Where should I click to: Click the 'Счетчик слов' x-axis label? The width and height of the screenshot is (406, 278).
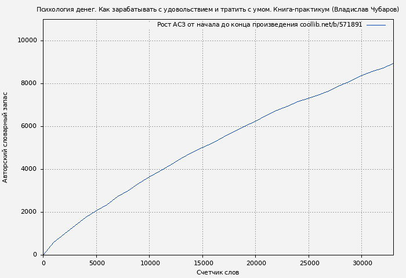tap(217, 272)
